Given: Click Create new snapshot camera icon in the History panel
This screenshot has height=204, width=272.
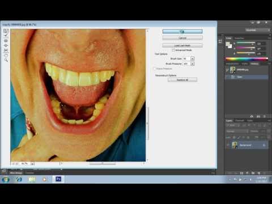Looking at the screenshot, I should (258, 116).
